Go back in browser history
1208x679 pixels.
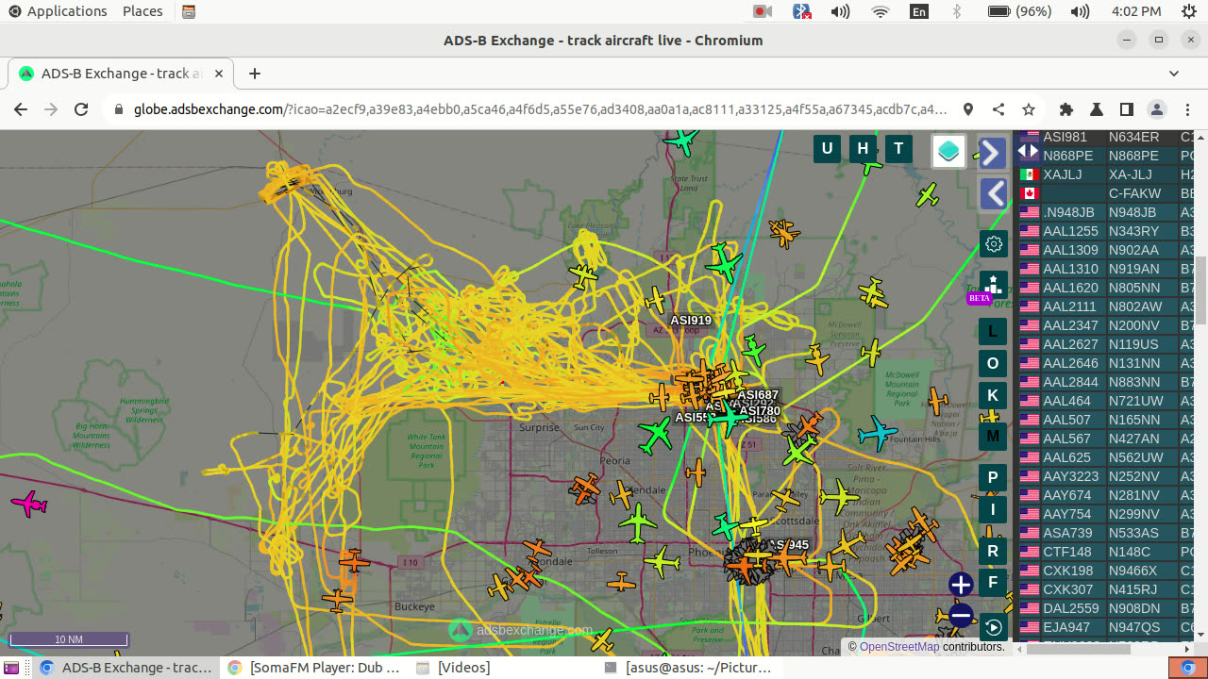[x=21, y=109]
